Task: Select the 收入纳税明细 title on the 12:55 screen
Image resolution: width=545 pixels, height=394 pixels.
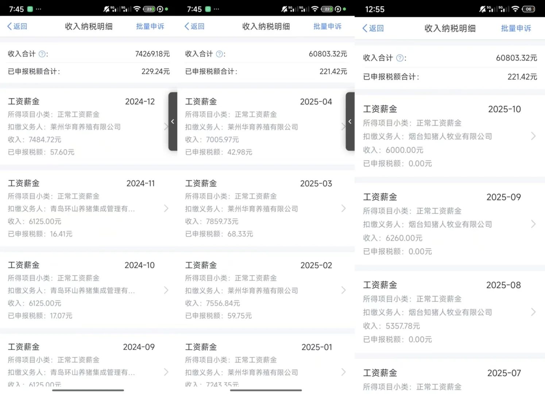Action: (x=450, y=28)
